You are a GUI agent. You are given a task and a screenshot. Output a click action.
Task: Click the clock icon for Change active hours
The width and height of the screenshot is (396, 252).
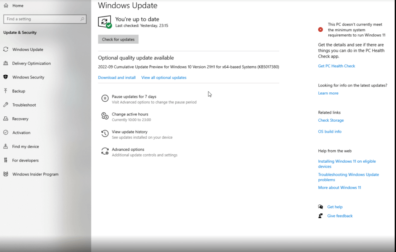click(x=105, y=116)
